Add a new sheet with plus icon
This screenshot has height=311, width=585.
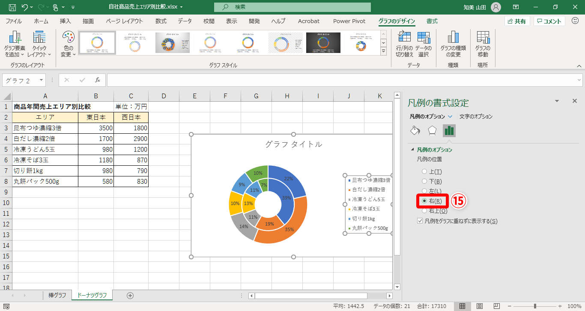point(130,295)
